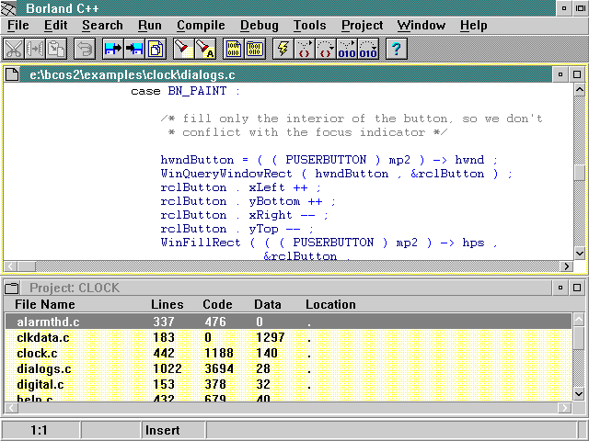Click project list scrollbar down arrow

point(579,394)
